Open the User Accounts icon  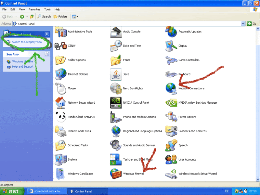click(x=171, y=160)
